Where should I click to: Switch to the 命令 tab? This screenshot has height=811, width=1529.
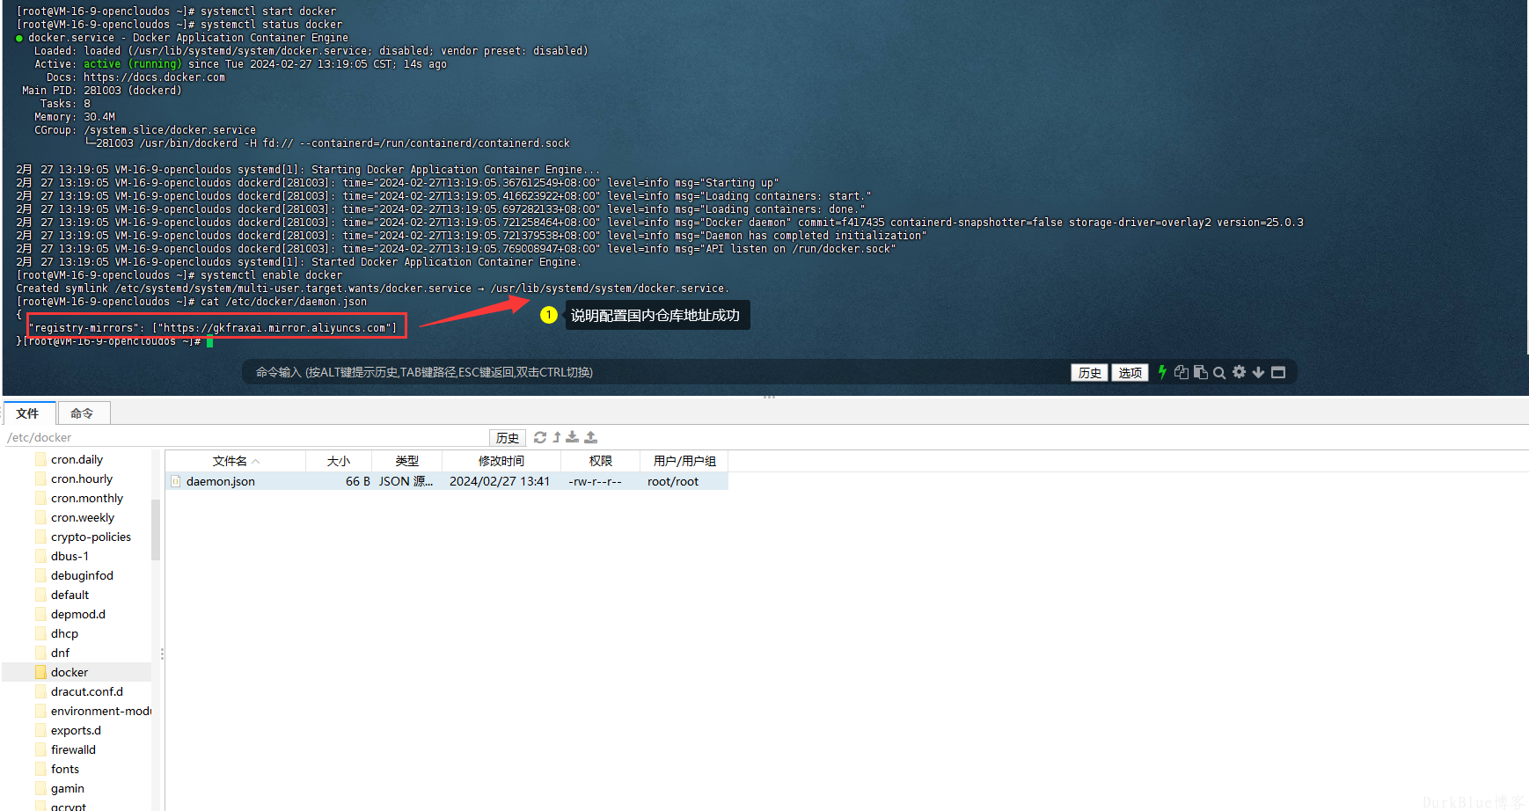83,413
